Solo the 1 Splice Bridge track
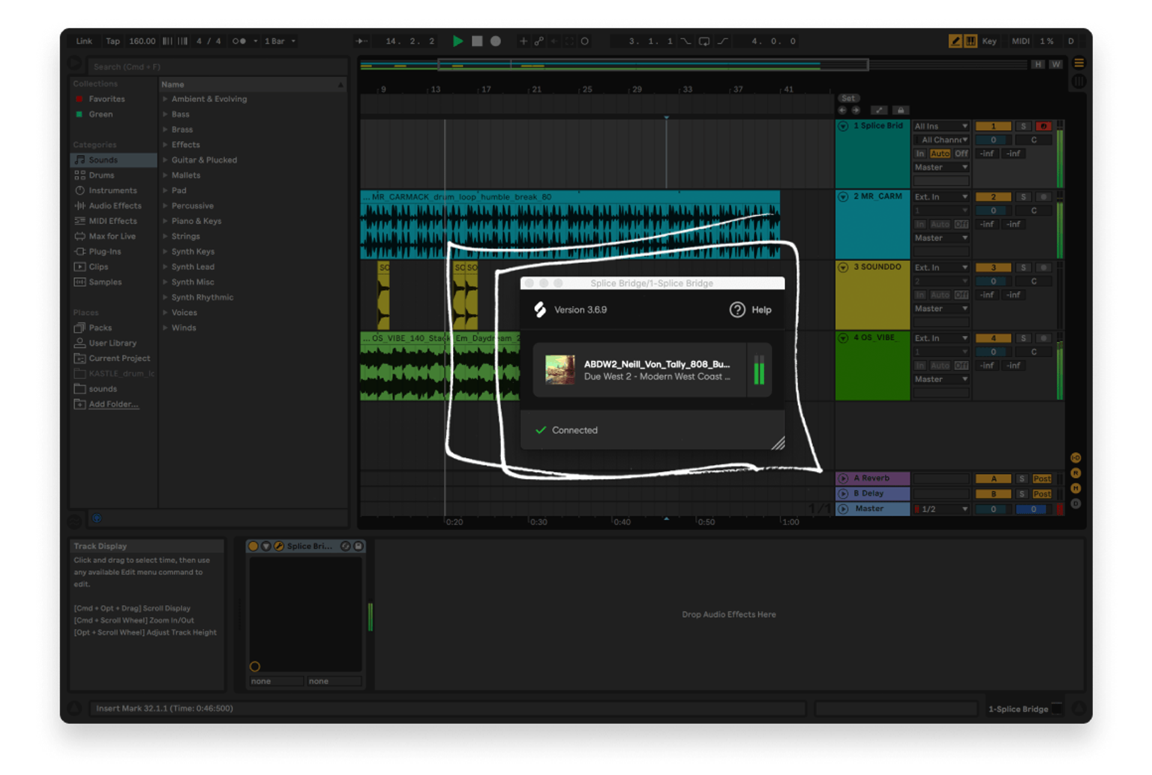The image size is (1152, 775). pyautogui.click(x=1023, y=126)
